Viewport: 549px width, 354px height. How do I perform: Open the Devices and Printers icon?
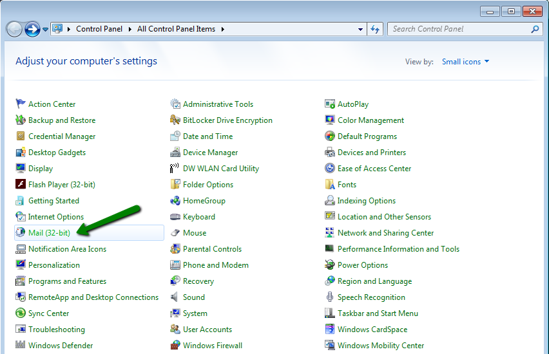coord(330,152)
